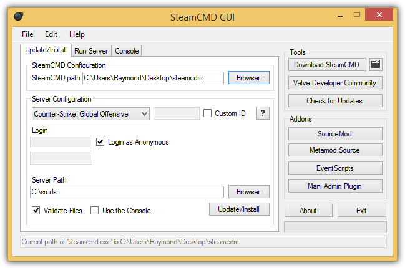Open the File menu
The image size is (405, 268).
tap(27, 34)
